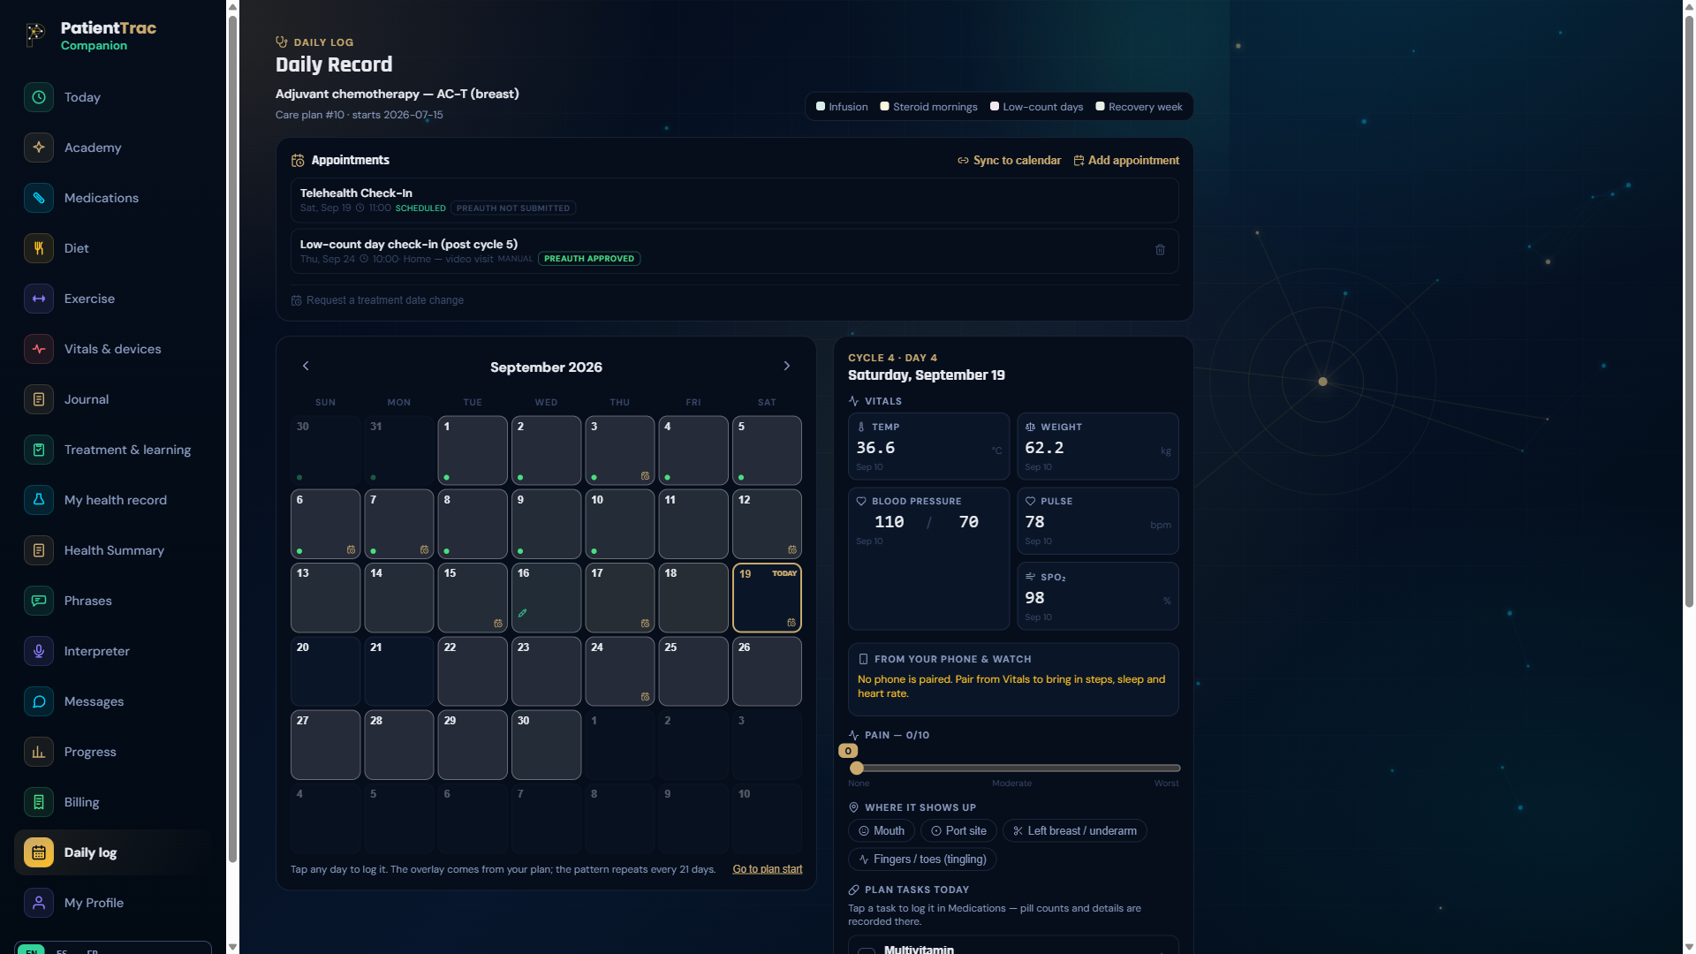Follow the Go to plan start link
The image size is (1696, 954).
tap(768, 869)
